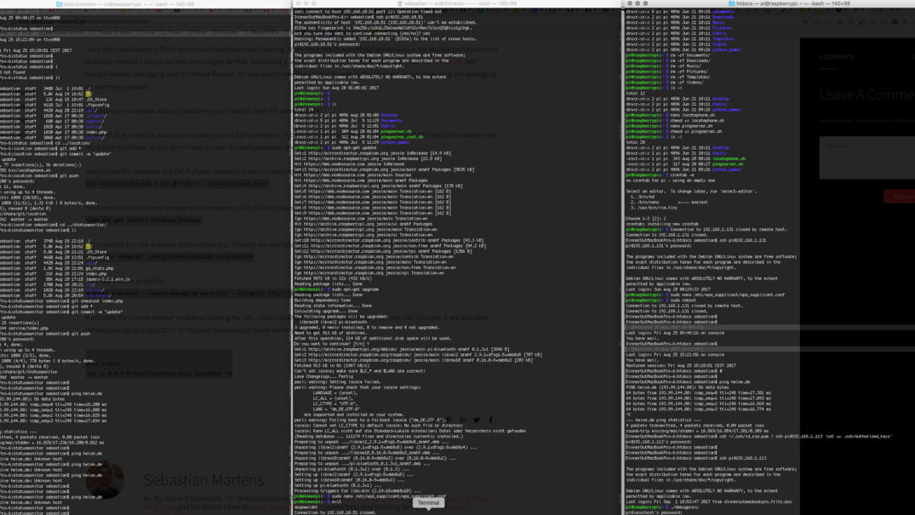Click the home icon in the sebastian window title
915x515 pixels.
point(400,3)
